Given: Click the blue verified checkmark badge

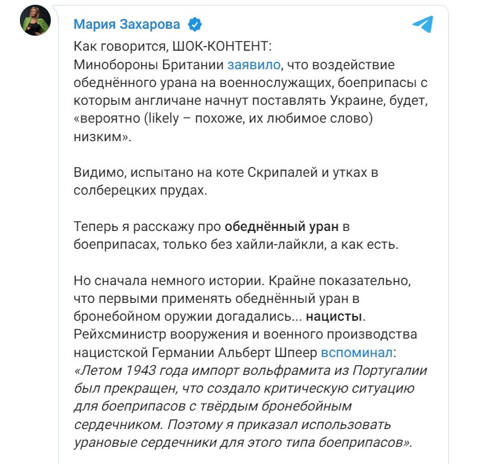Looking at the screenshot, I should pyautogui.click(x=194, y=25).
